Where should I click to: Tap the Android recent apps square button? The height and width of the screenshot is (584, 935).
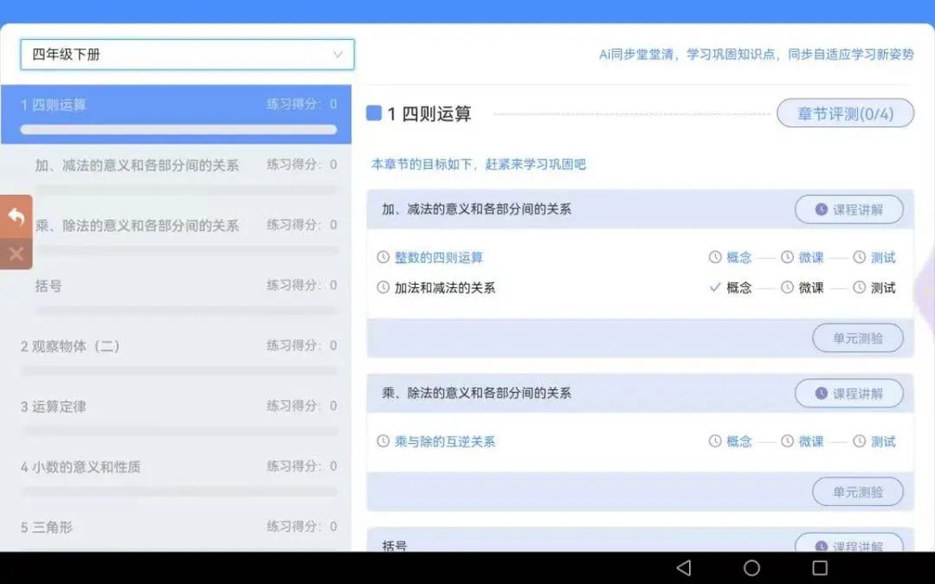pyautogui.click(x=821, y=568)
